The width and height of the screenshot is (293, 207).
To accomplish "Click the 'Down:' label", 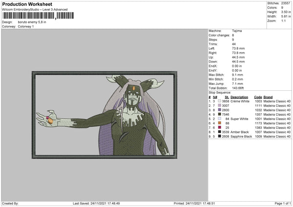I will pyautogui.click(x=213, y=62).
